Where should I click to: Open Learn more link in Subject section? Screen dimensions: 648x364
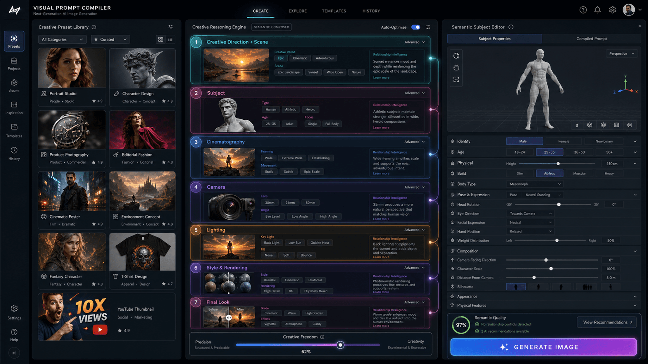click(x=381, y=128)
